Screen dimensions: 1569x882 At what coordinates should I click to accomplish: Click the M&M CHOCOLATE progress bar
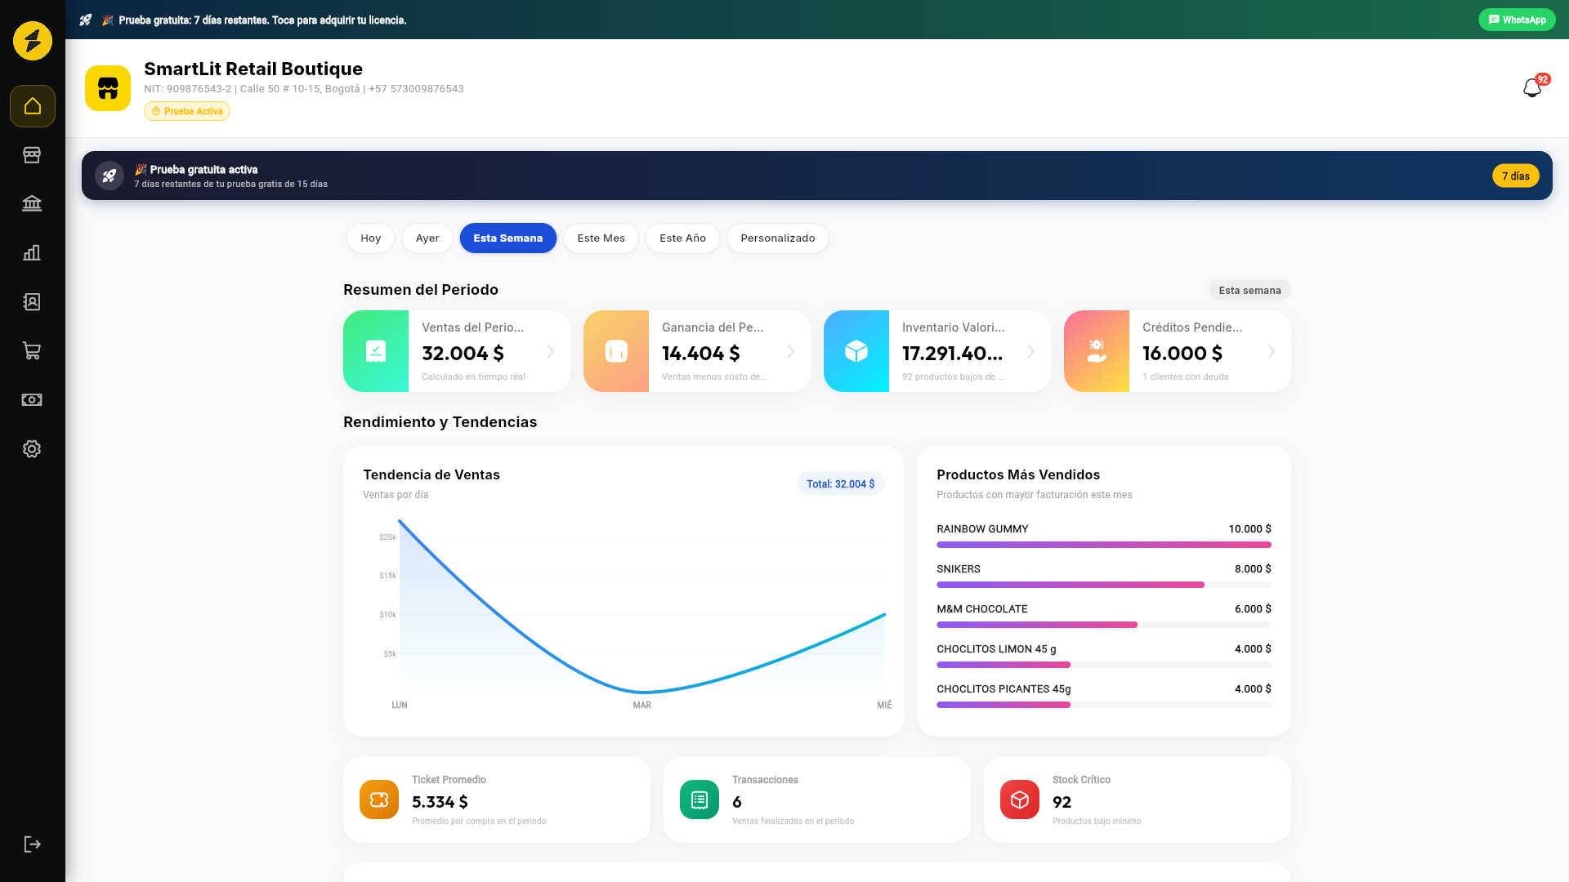click(1104, 625)
